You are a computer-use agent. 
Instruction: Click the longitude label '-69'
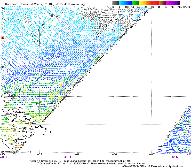[x=77, y=154]
